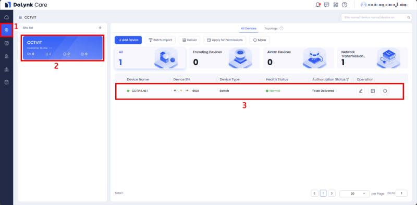Open the 20 per page dropdown

[354, 194]
